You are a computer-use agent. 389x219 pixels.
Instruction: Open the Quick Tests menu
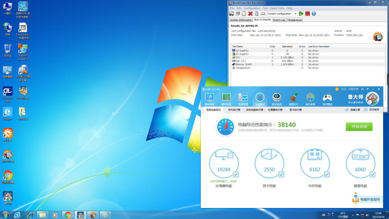tap(277, 8)
